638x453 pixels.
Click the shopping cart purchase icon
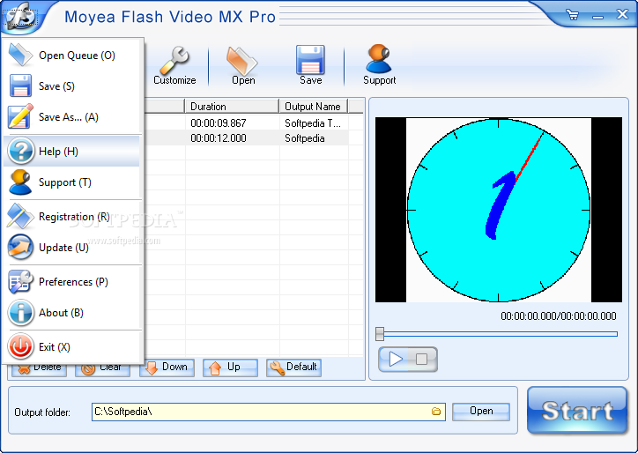[573, 16]
